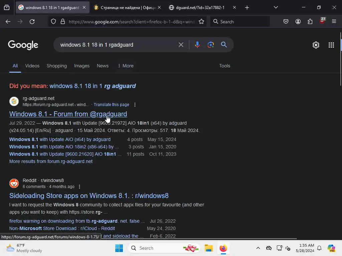Open 'Windows 8.1 with Update AIO (x64) by adguard'
This screenshot has width=342, height=256.
pyautogui.click(x=60, y=139)
